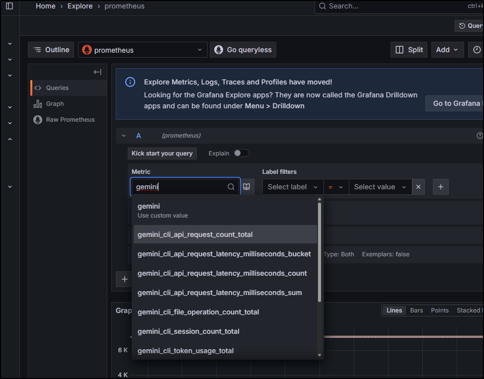Click the Raw Prometheus outline icon
The height and width of the screenshot is (379, 484).
pyautogui.click(x=38, y=119)
